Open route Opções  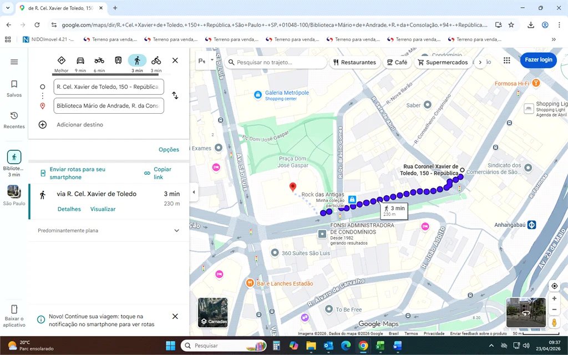(169, 150)
